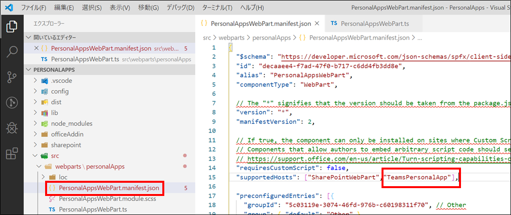Open the ヘルプ(H) menu
The height and width of the screenshot is (215, 511).
[252, 7]
